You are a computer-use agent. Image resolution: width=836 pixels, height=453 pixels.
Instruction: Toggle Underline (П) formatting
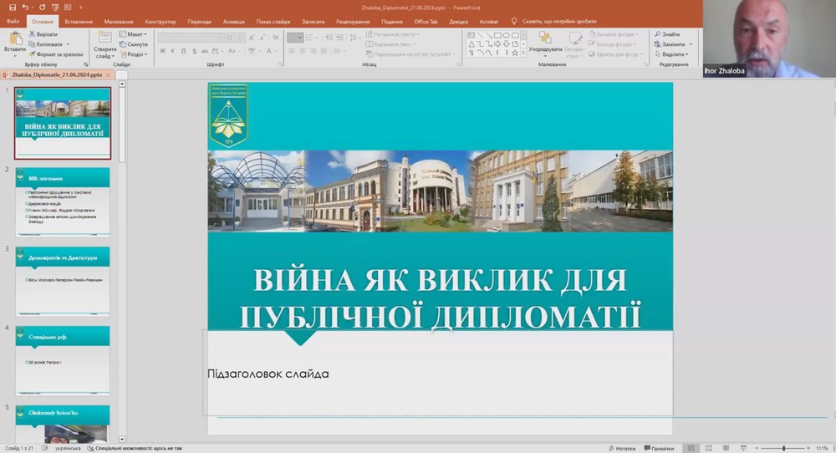point(183,51)
